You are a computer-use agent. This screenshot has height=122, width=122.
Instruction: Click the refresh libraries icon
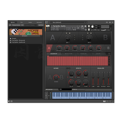[x=10, y=25]
